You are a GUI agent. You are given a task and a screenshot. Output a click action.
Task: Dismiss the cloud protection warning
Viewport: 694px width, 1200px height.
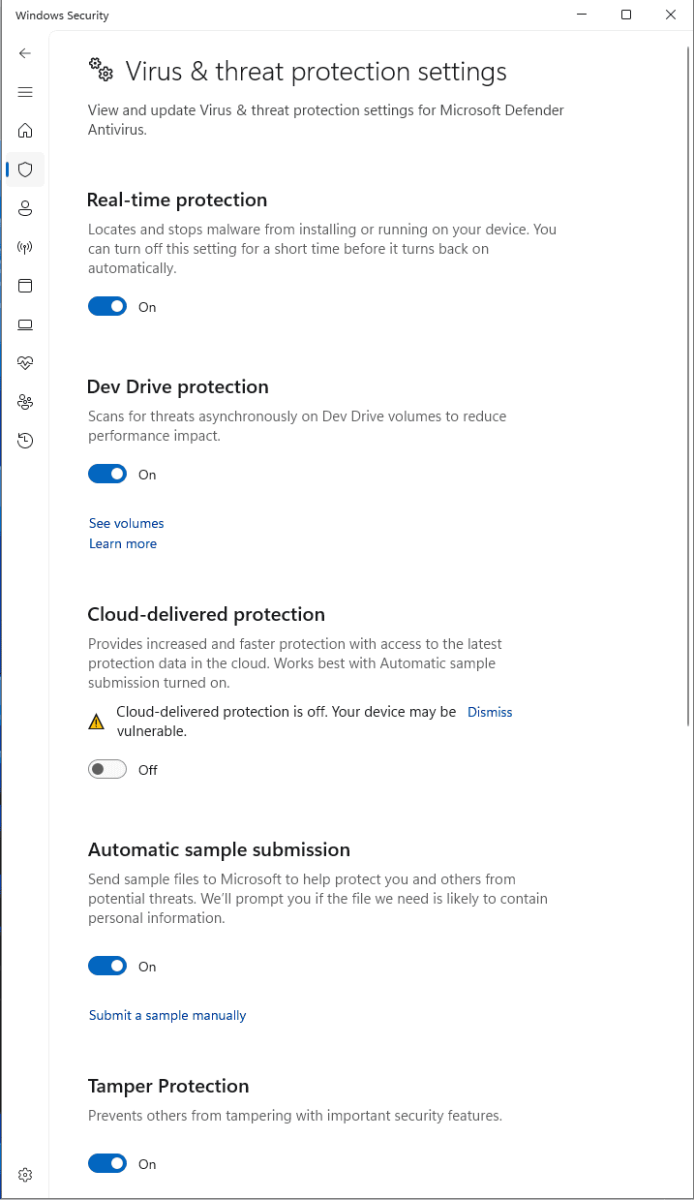(x=490, y=712)
